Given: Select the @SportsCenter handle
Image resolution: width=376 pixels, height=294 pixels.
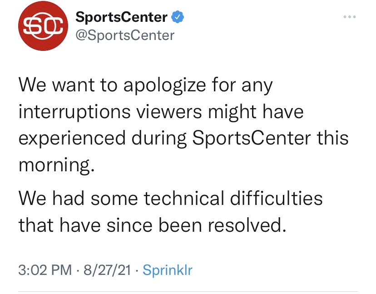Looking at the screenshot, I should (x=125, y=35).
